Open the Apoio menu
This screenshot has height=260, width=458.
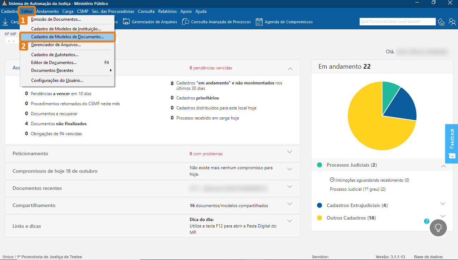tap(186, 11)
